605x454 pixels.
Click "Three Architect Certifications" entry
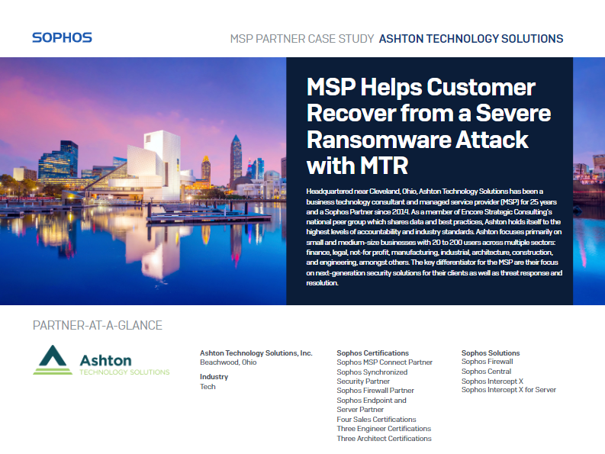click(x=384, y=439)
